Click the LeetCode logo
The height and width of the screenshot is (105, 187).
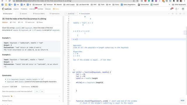click(7, 9)
